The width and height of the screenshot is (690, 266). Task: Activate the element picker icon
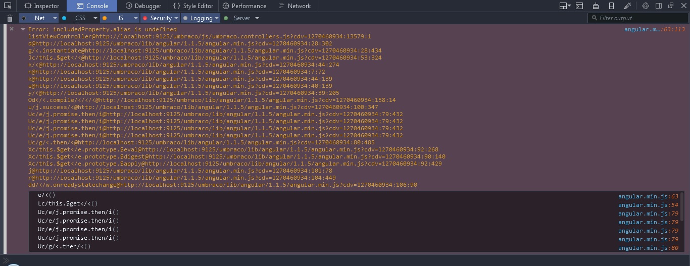8,6
